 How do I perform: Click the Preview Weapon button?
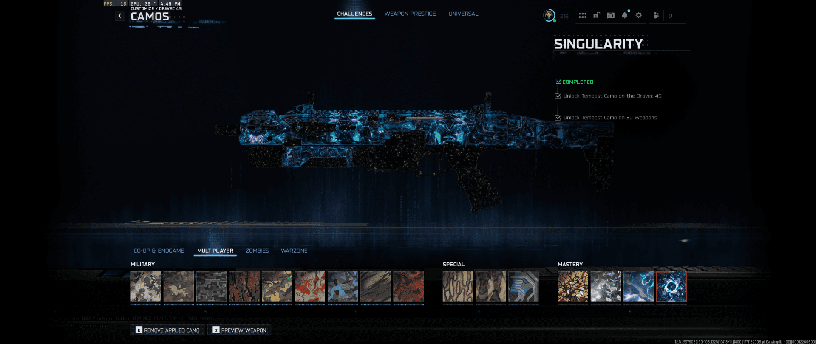(239, 330)
